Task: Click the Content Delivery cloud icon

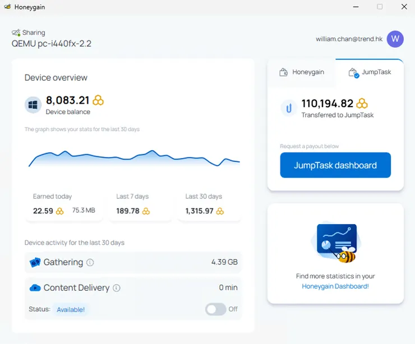Action: (35, 287)
